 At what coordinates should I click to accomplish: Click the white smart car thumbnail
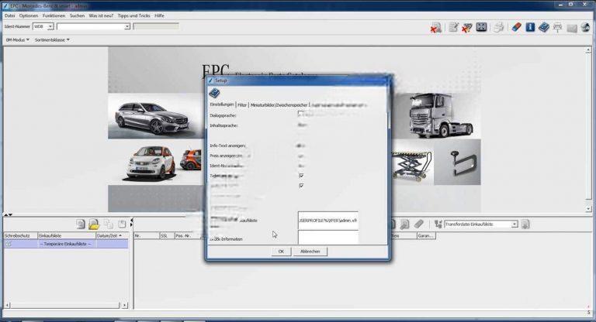(151, 163)
